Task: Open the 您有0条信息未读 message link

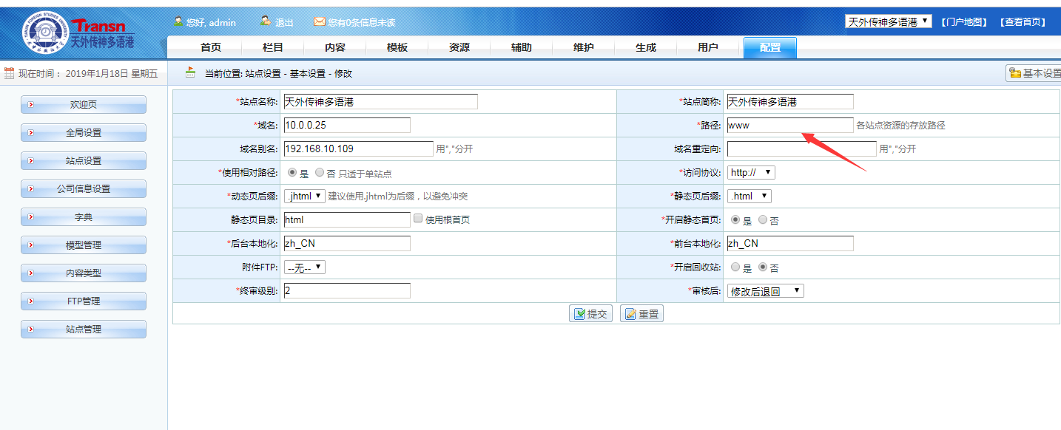Action: [362, 22]
